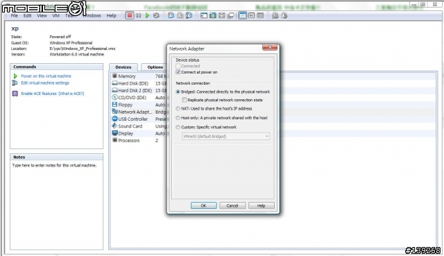Select the Processors row label
Screen dimensions: 444x256
(129, 140)
